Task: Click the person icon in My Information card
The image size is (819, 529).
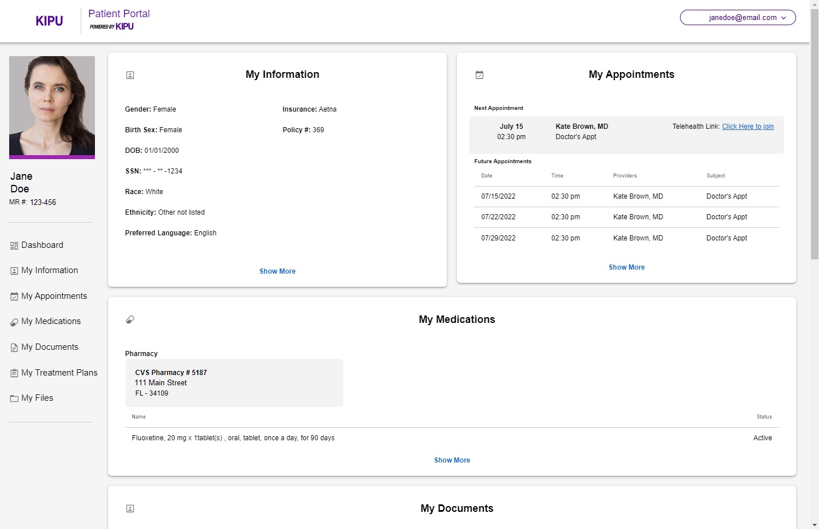Action: (130, 75)
